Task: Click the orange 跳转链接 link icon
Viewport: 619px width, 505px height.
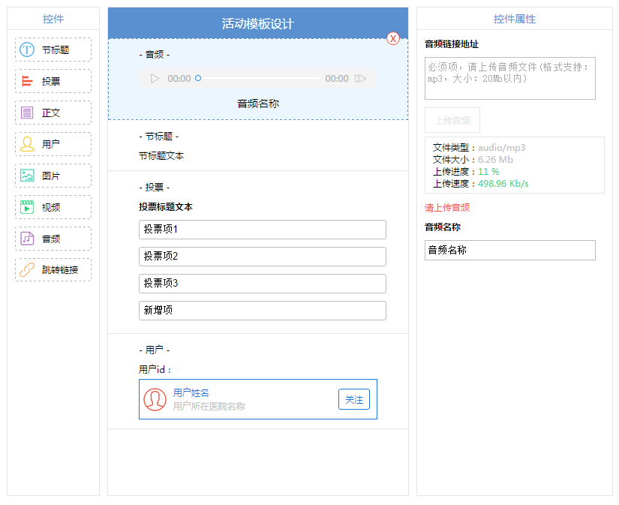Action: point(27,269)
